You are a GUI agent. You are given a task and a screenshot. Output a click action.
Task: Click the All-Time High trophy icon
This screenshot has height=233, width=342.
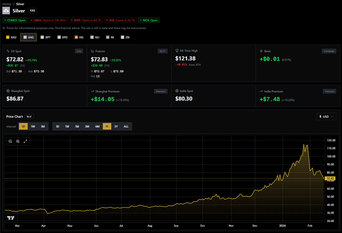(177, 51)
